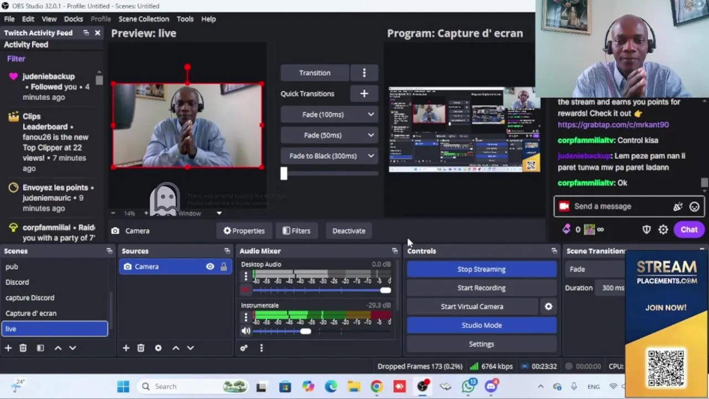This screenshot has width=709, height=399.
Task: Click the Start Recording button
Action: click(x=481, y=288)
